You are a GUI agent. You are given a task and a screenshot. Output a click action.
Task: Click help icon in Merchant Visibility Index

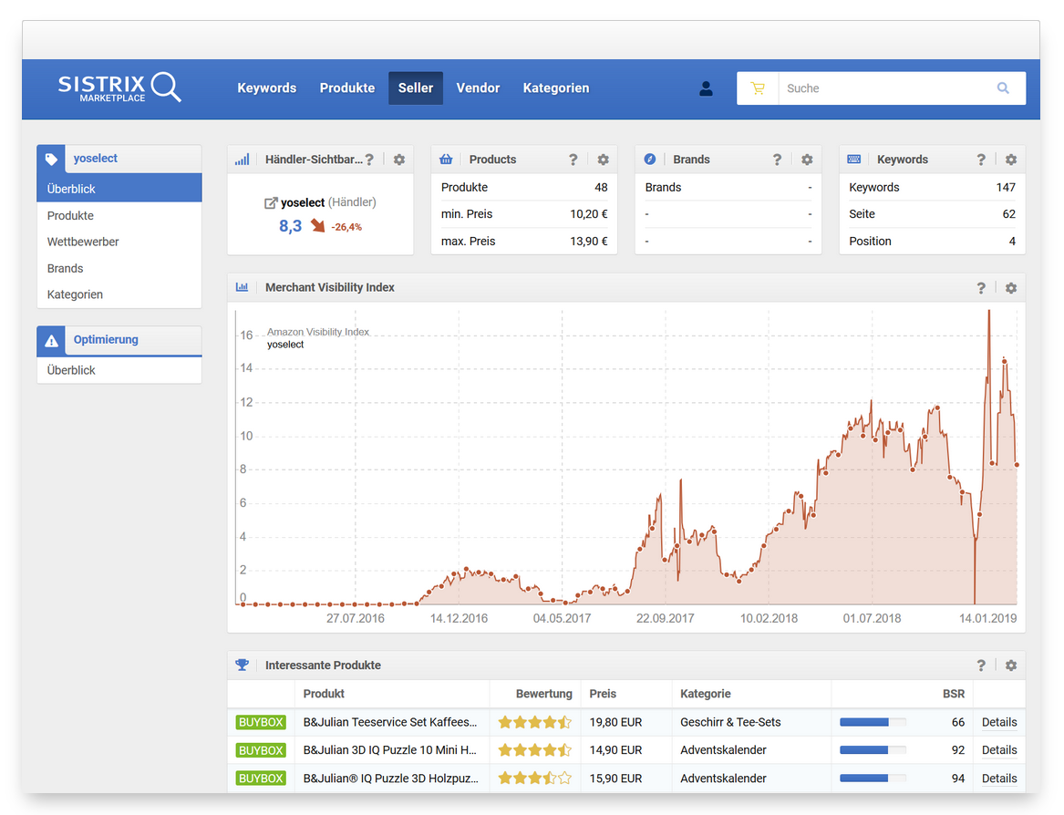(x=981, y=288)
